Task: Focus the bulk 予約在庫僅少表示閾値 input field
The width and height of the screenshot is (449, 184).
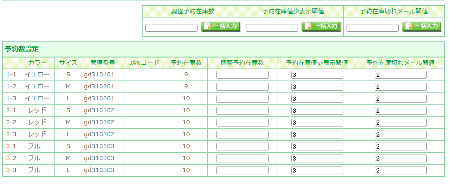Action: tap(272, 28)
